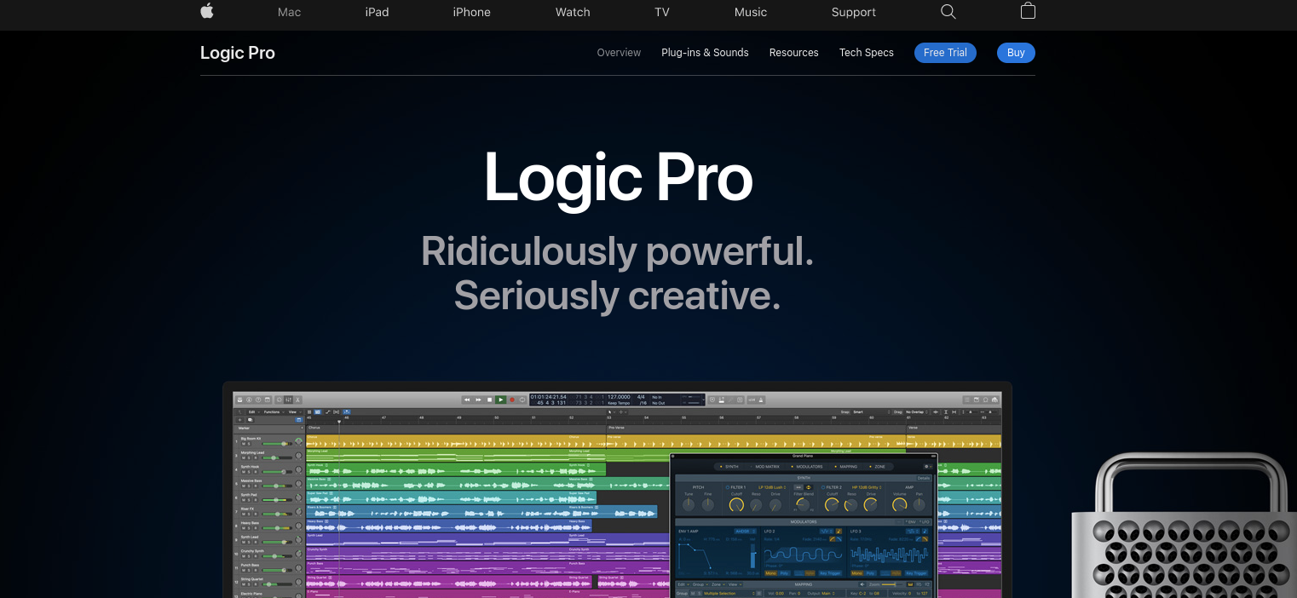Open the Tech Specs page link

[866, 53]
